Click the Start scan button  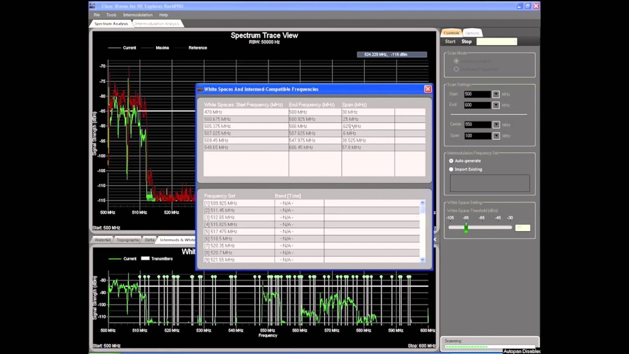[450, 42]
